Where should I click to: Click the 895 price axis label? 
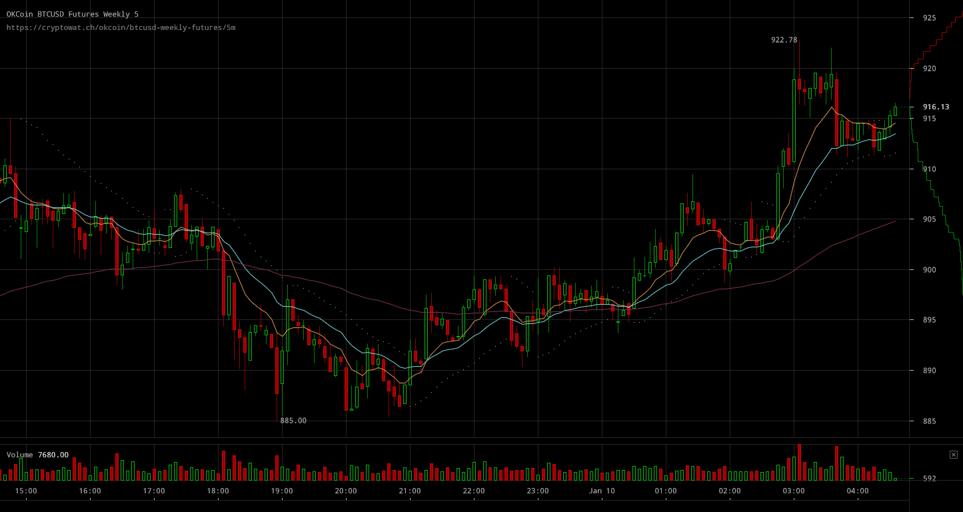(929, 320)
